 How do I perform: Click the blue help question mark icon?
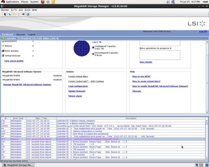coord(28,14)
